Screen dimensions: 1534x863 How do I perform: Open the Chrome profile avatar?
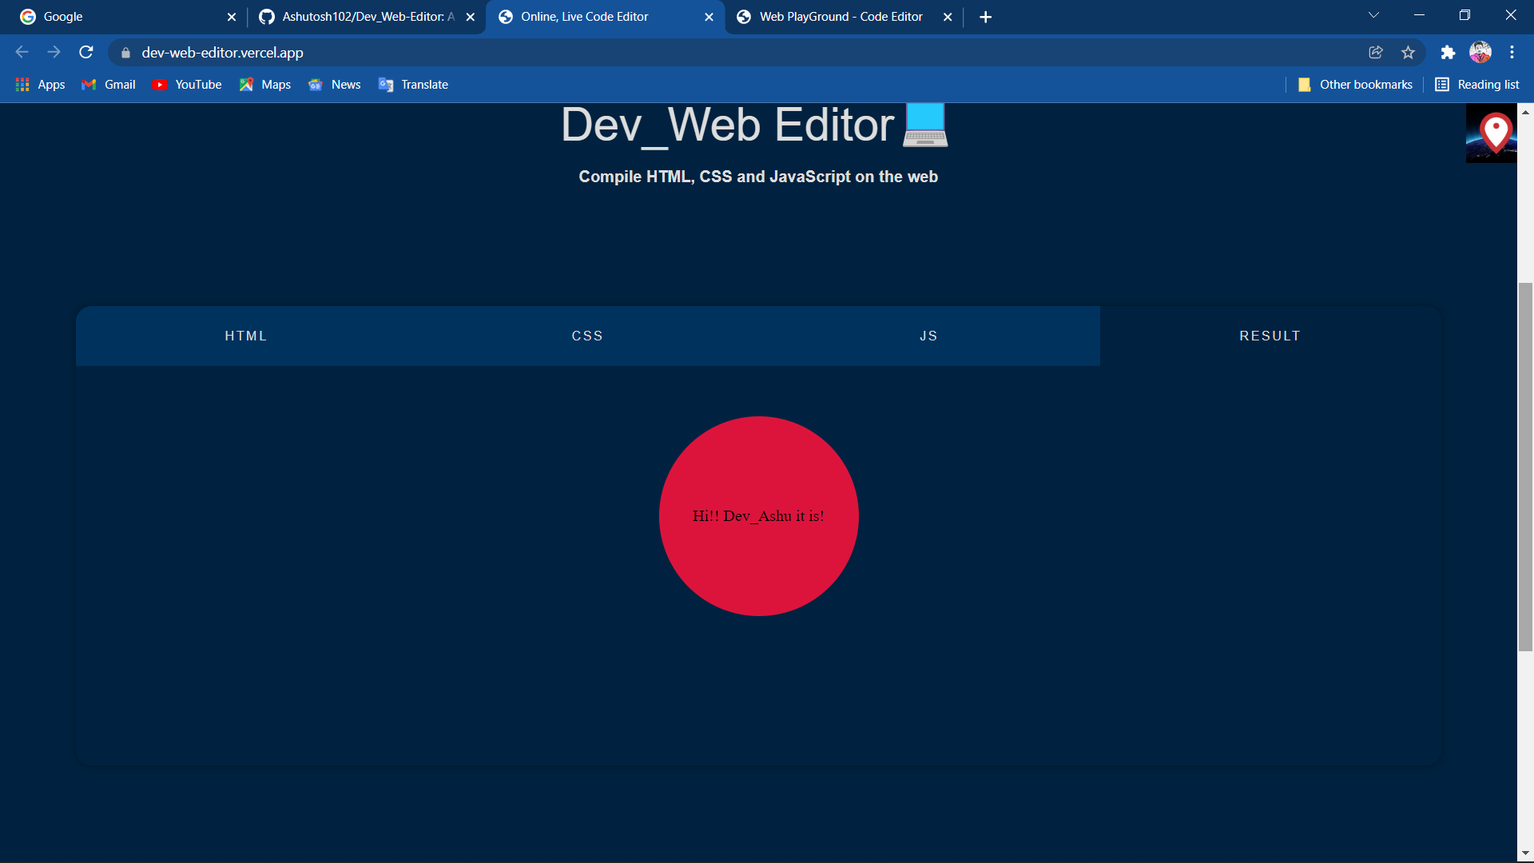(x=1480, y=53)
